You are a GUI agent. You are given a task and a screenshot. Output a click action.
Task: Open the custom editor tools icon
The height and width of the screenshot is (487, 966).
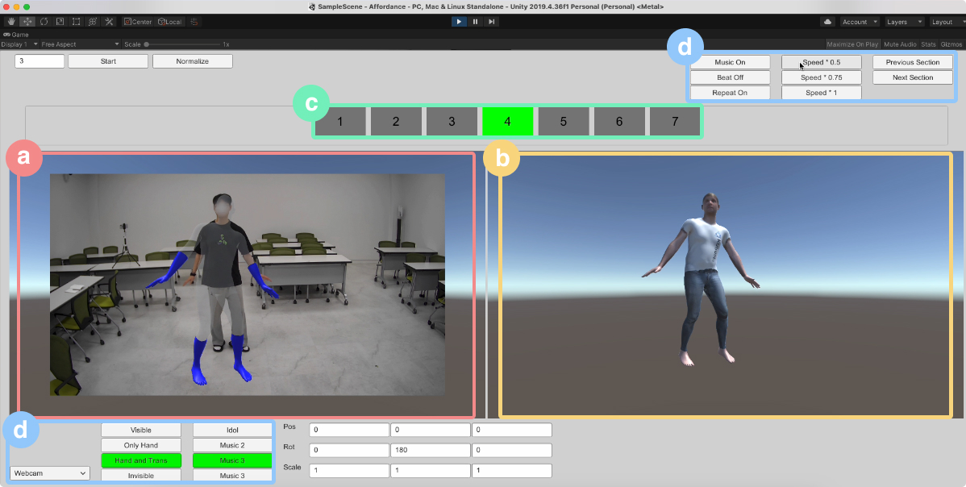coord(109,22)
